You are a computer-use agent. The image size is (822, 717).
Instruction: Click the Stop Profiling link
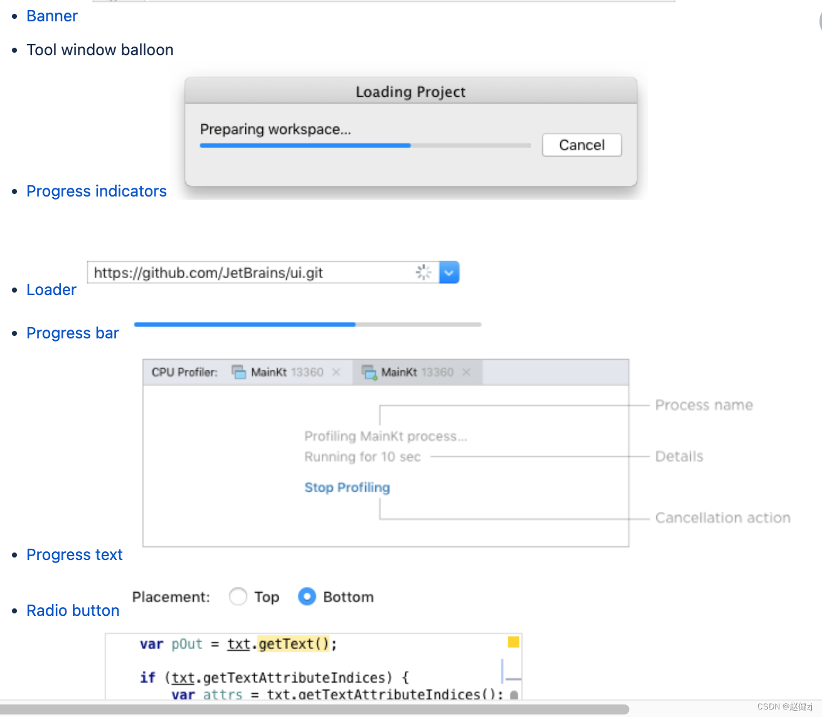click(x=347, y=488)
